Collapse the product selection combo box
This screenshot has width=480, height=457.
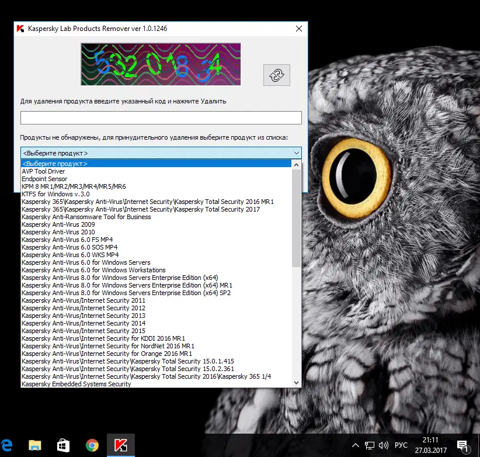point(296,153)
